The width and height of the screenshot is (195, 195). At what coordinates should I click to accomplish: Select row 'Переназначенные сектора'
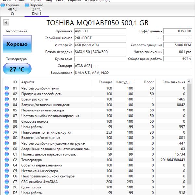[95, 110]
